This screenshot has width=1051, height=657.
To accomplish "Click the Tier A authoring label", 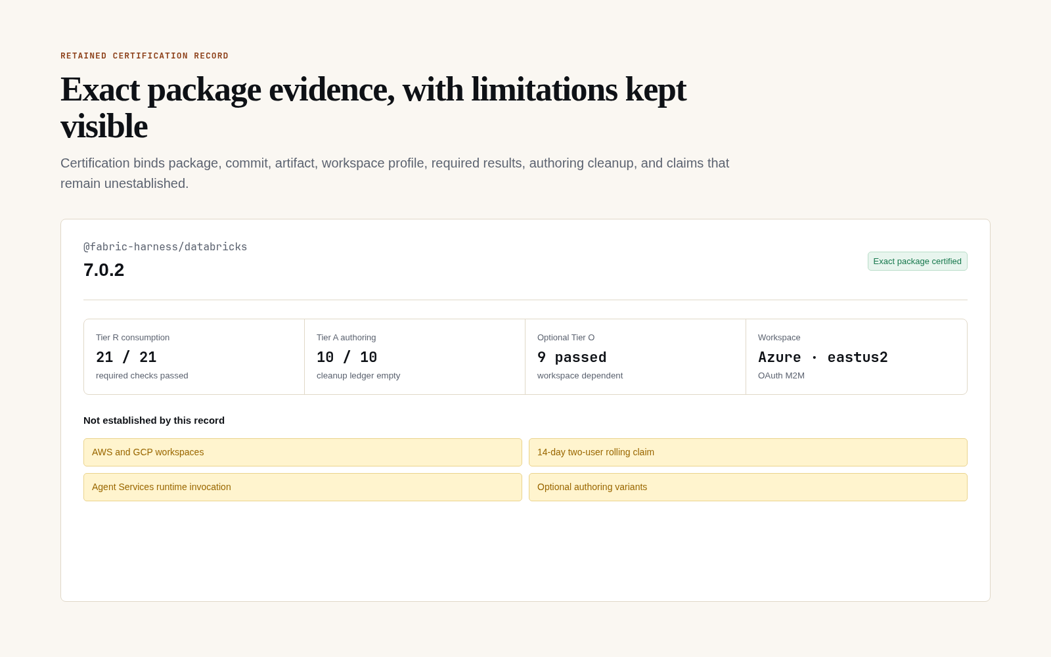I will [346, 338].
